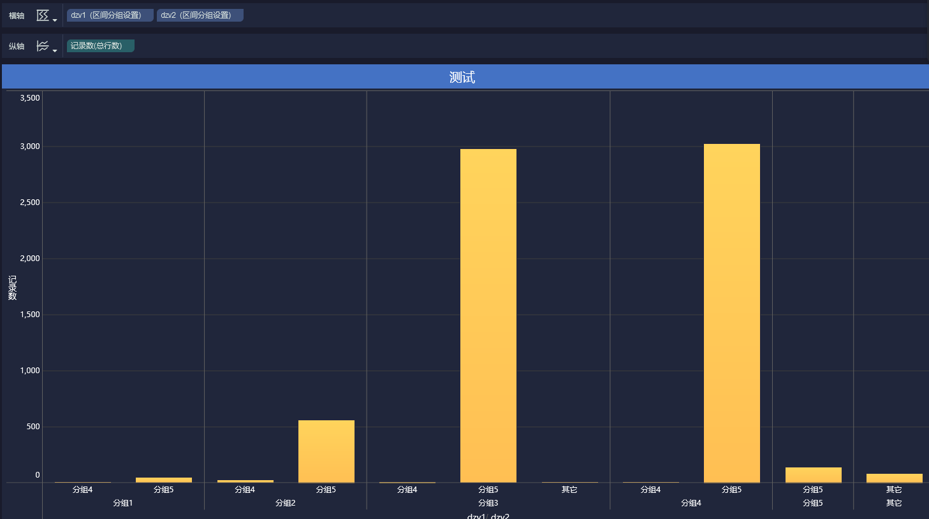Click the 横轴 label
This screenshot has height=519, width=929.
pos(17,15)
